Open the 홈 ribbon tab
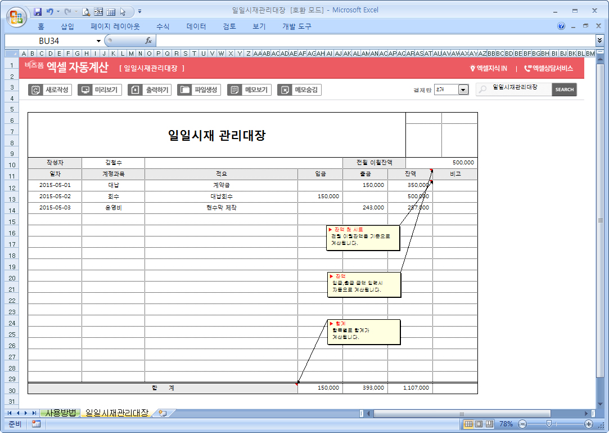Image resolution: width=609 pixels, height=433 pixels. pos(41,26)
